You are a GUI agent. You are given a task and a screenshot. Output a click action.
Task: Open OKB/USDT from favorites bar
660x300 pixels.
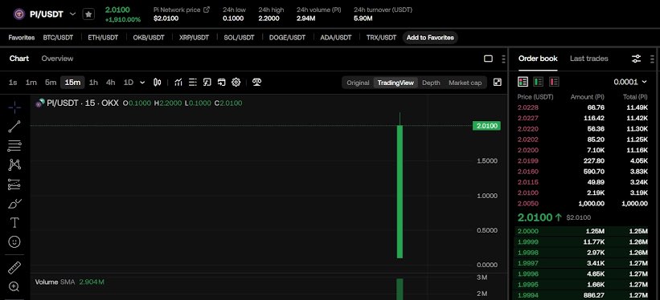(x=149, y=38)
